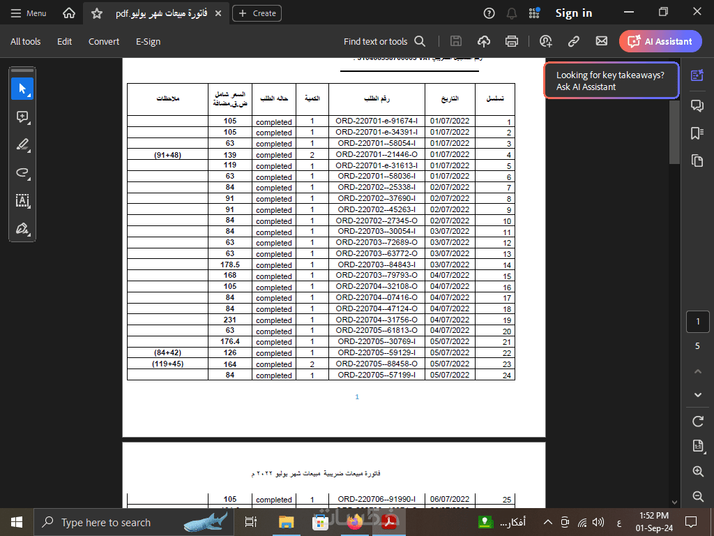
Task: Open File Explorer on taskbar
Action: pyautogui.click(x=286, y=522)
